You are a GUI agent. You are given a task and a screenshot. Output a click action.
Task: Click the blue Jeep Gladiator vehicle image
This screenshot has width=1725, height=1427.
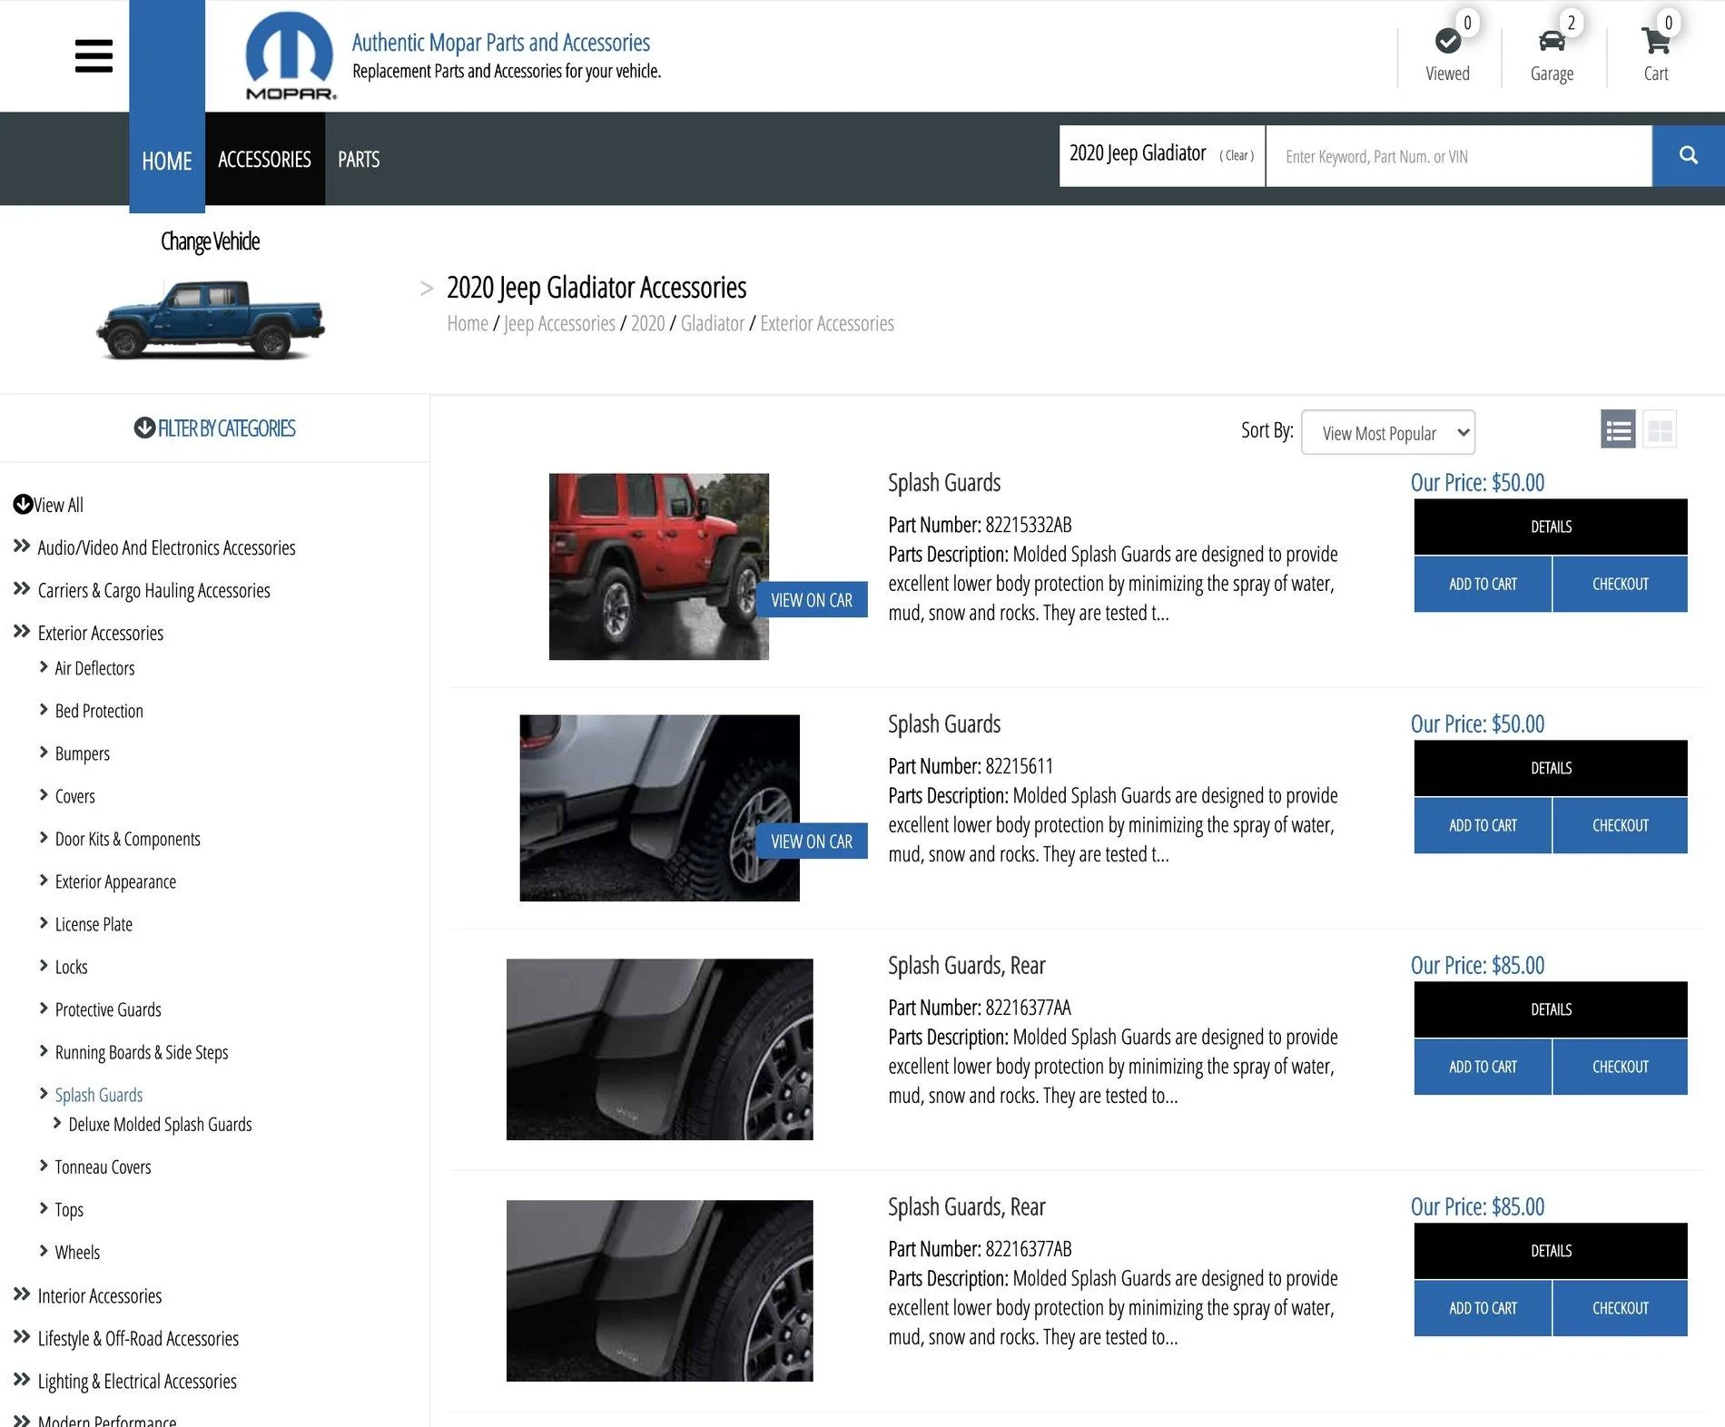coord(211,319)
